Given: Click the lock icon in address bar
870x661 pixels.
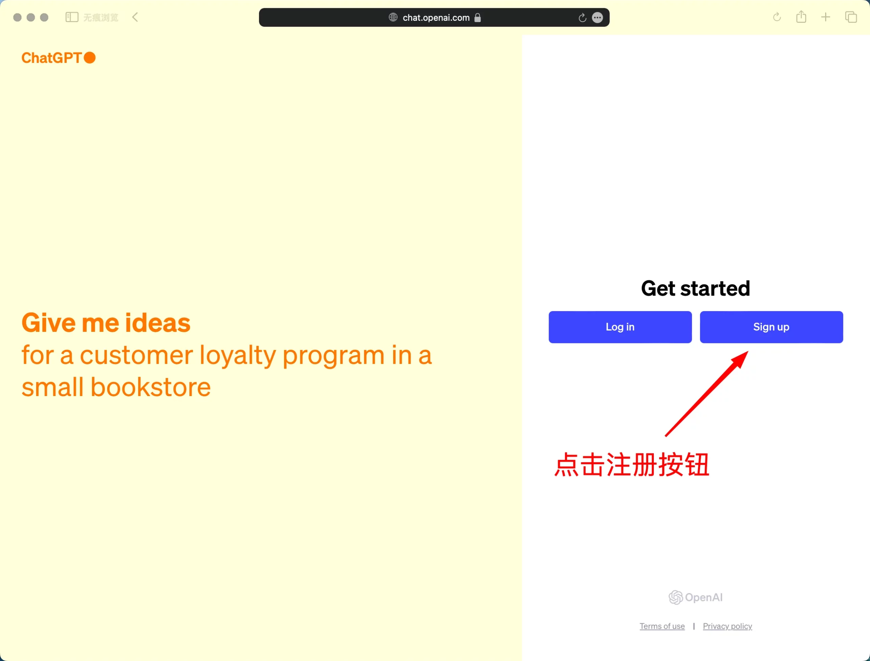Looking at the screenshot, I should click(x=476, y=17).
